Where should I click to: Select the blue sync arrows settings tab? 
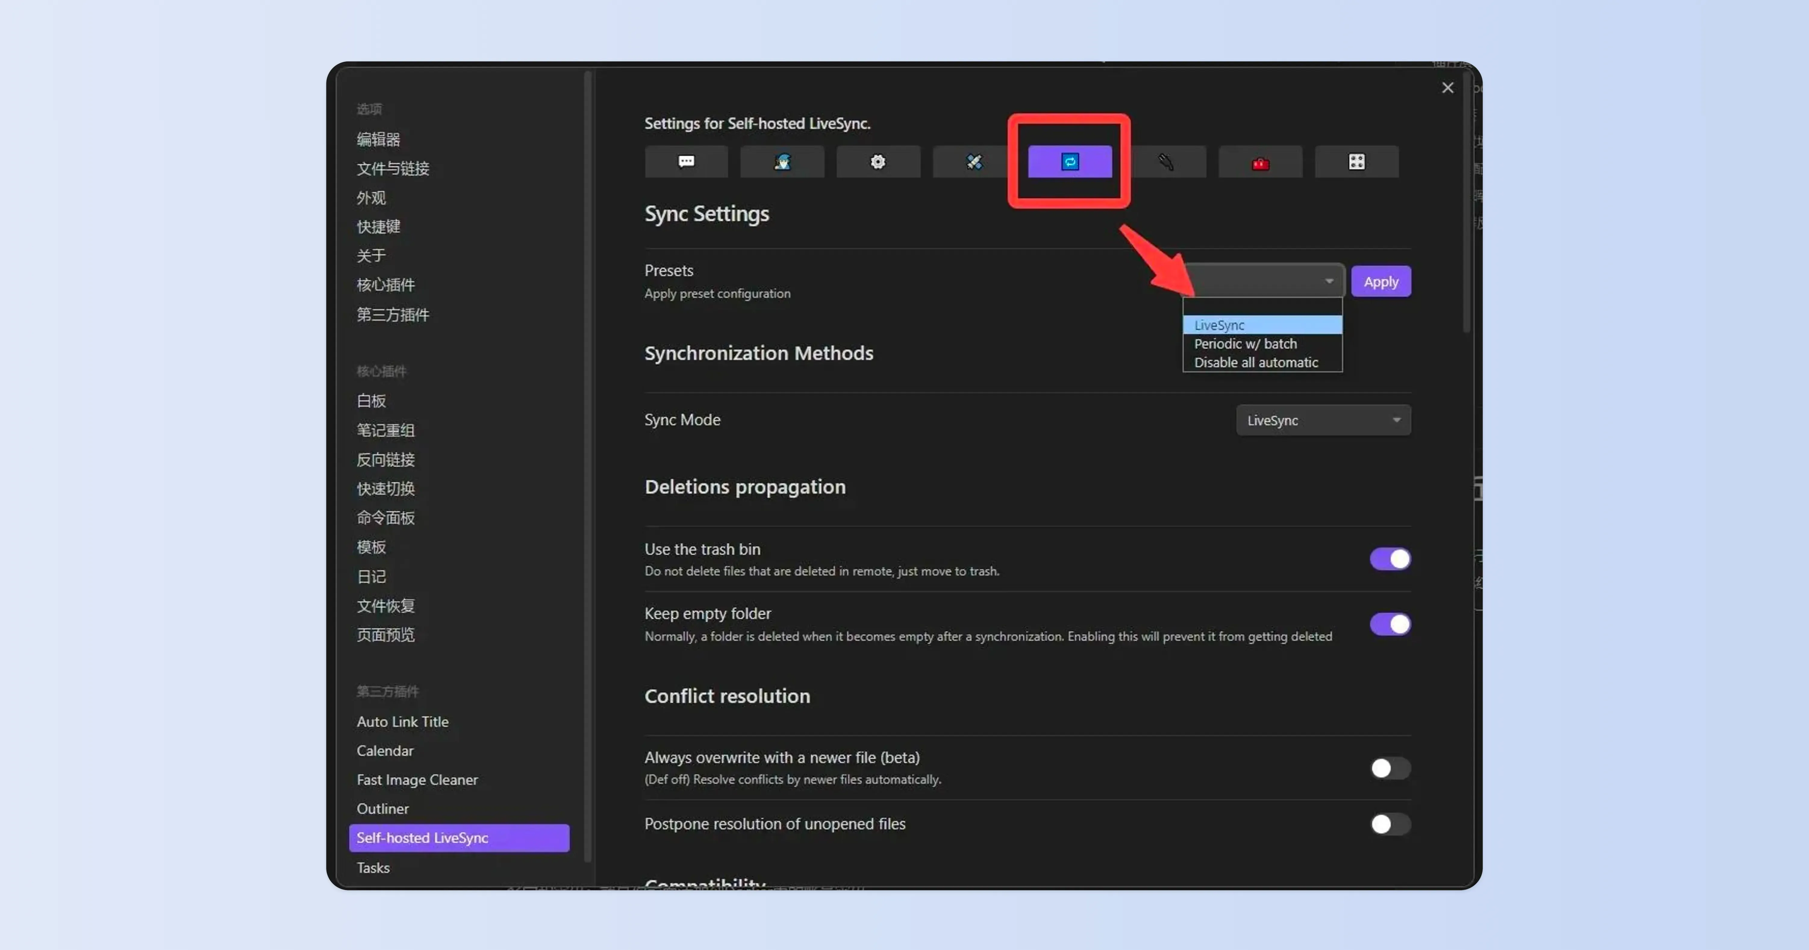coord(1069,161)
